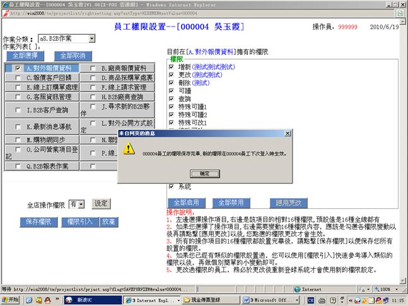Open the Internet Explorer taskbar group
The width and height of the screenshot is (408, 306).
[151, 299]
